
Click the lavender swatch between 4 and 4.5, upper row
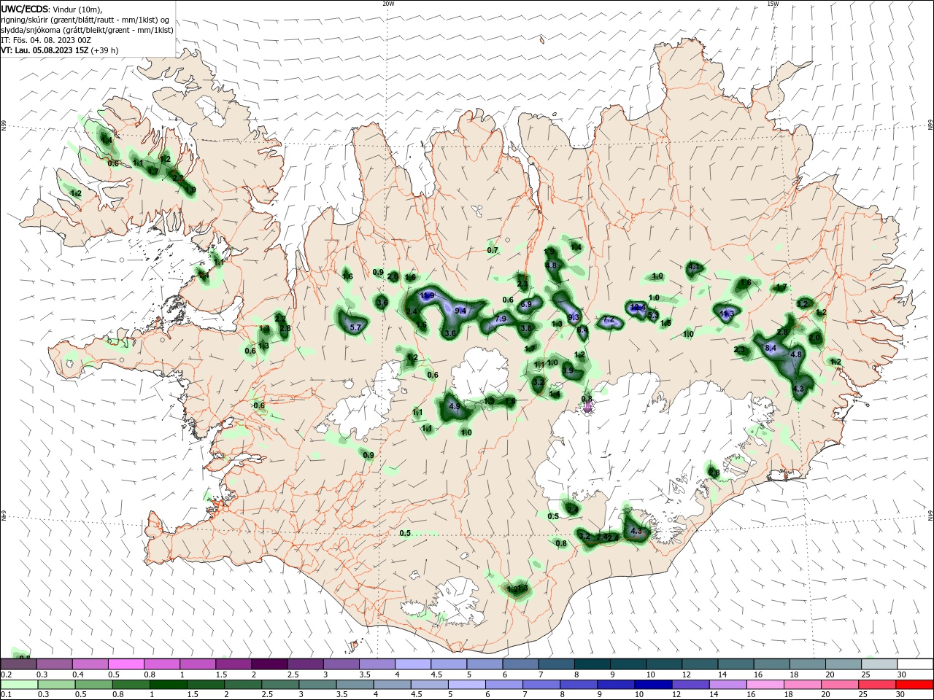[412, 664]
